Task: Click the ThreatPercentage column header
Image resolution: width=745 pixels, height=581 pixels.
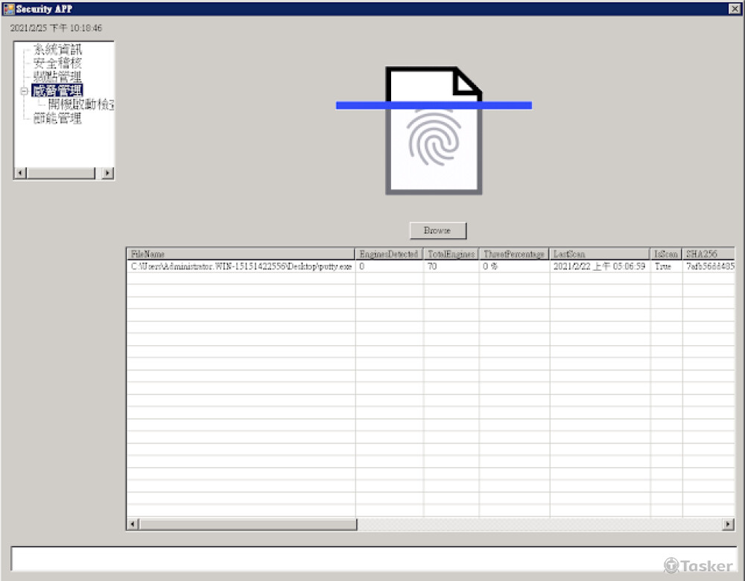Action: tap(514, 254)
